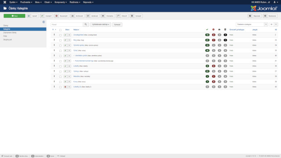Open status dropdown arrow for Uncategorised row
This screenshot has height=158, width=281.
coord(69,35)
